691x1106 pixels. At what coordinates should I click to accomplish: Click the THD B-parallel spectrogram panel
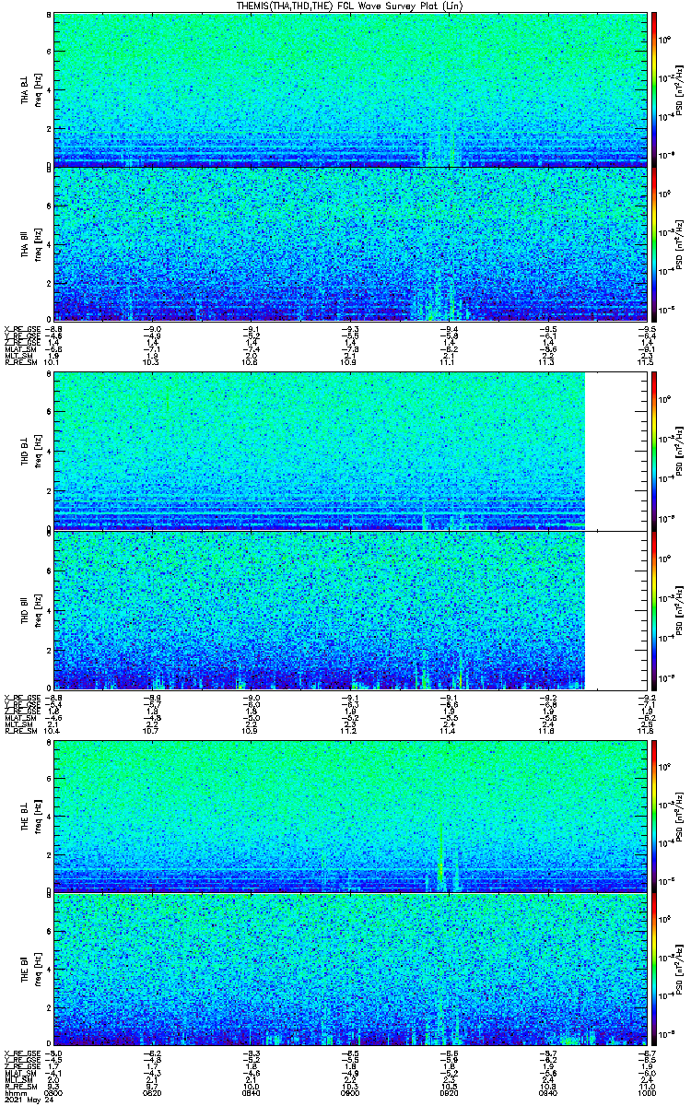(348, 609)
